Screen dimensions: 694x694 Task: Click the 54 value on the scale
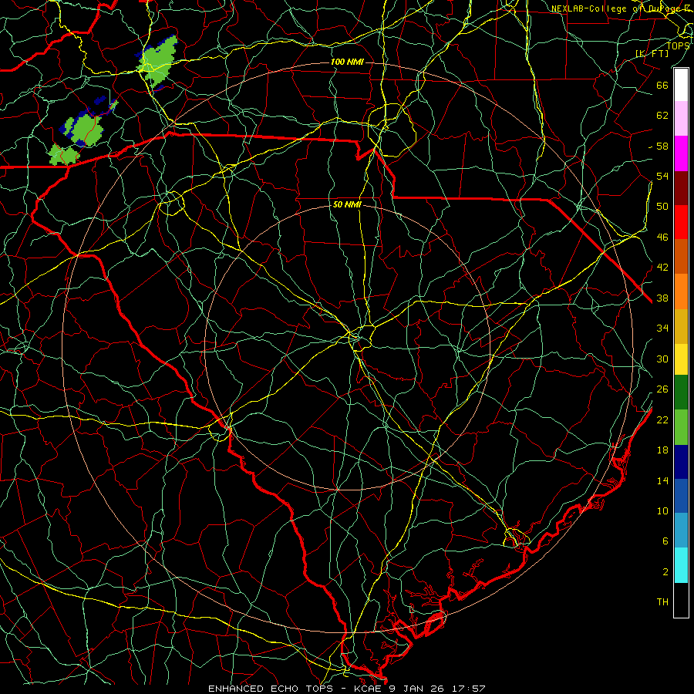(662, 176)
